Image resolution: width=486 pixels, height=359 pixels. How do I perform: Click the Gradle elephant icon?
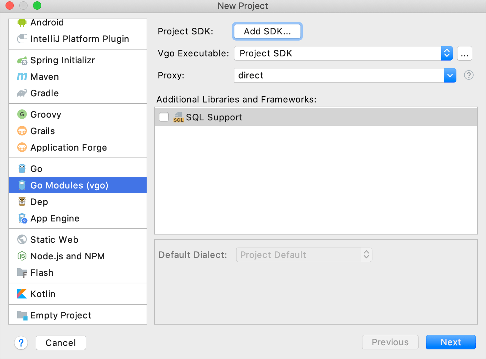[x=22, y=93]
